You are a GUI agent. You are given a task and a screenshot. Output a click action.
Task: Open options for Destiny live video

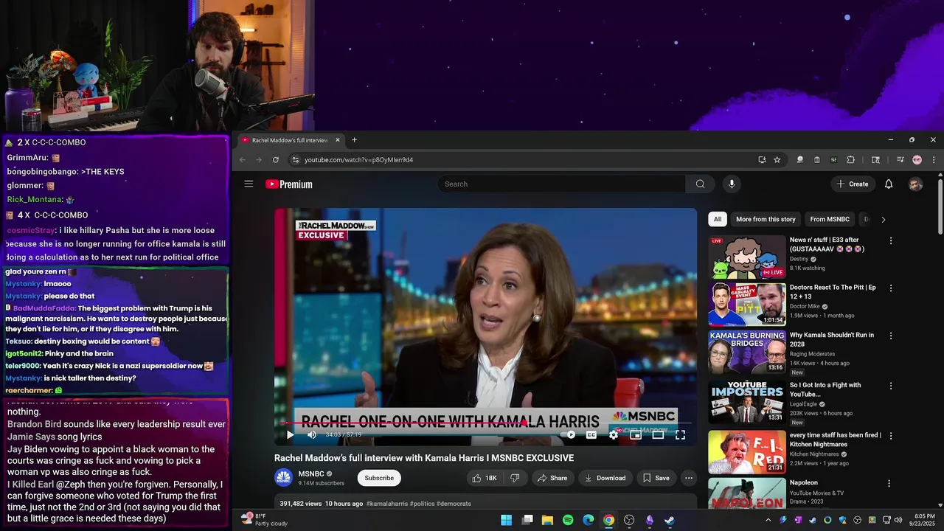891,241
